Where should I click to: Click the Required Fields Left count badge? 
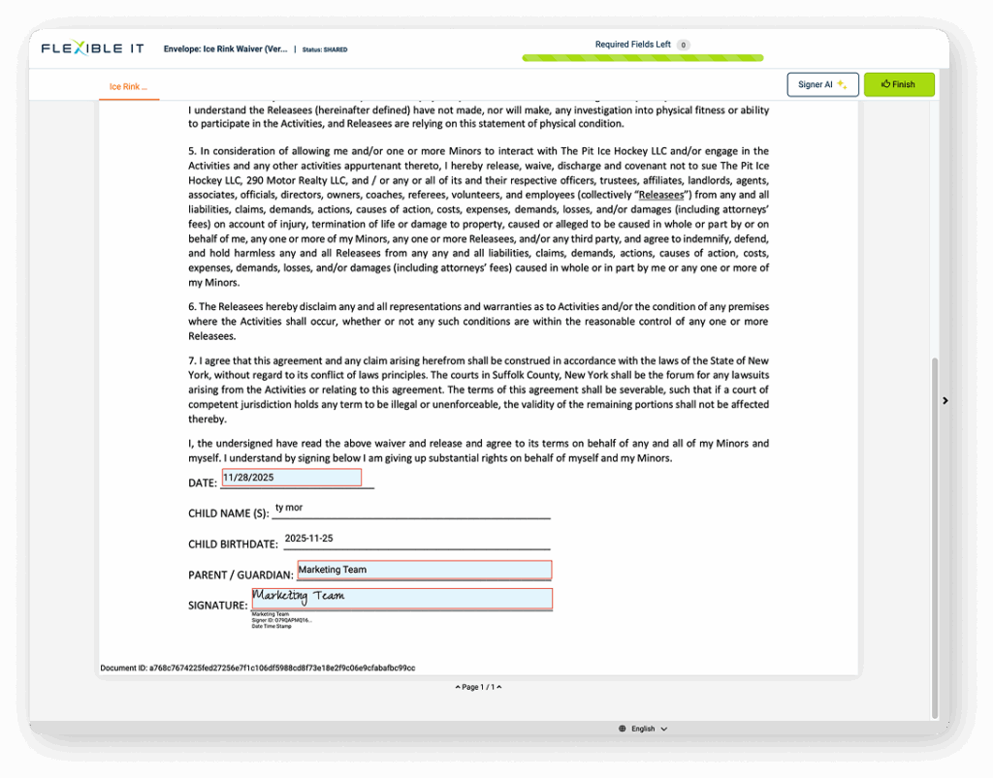click(683, 45)
